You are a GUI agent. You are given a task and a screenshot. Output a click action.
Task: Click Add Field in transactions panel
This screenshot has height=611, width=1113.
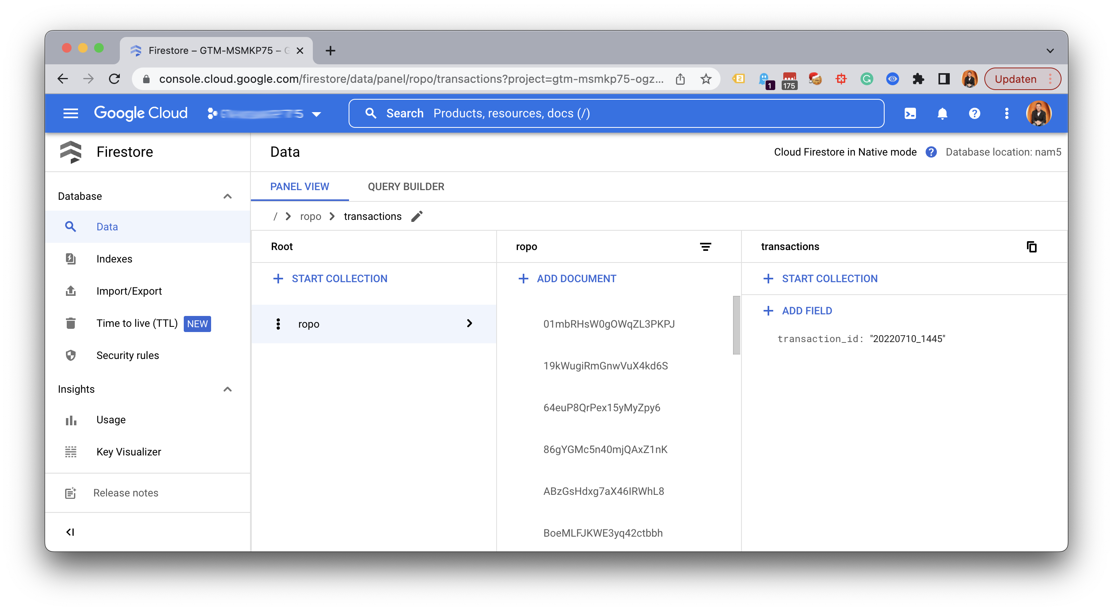797,311
